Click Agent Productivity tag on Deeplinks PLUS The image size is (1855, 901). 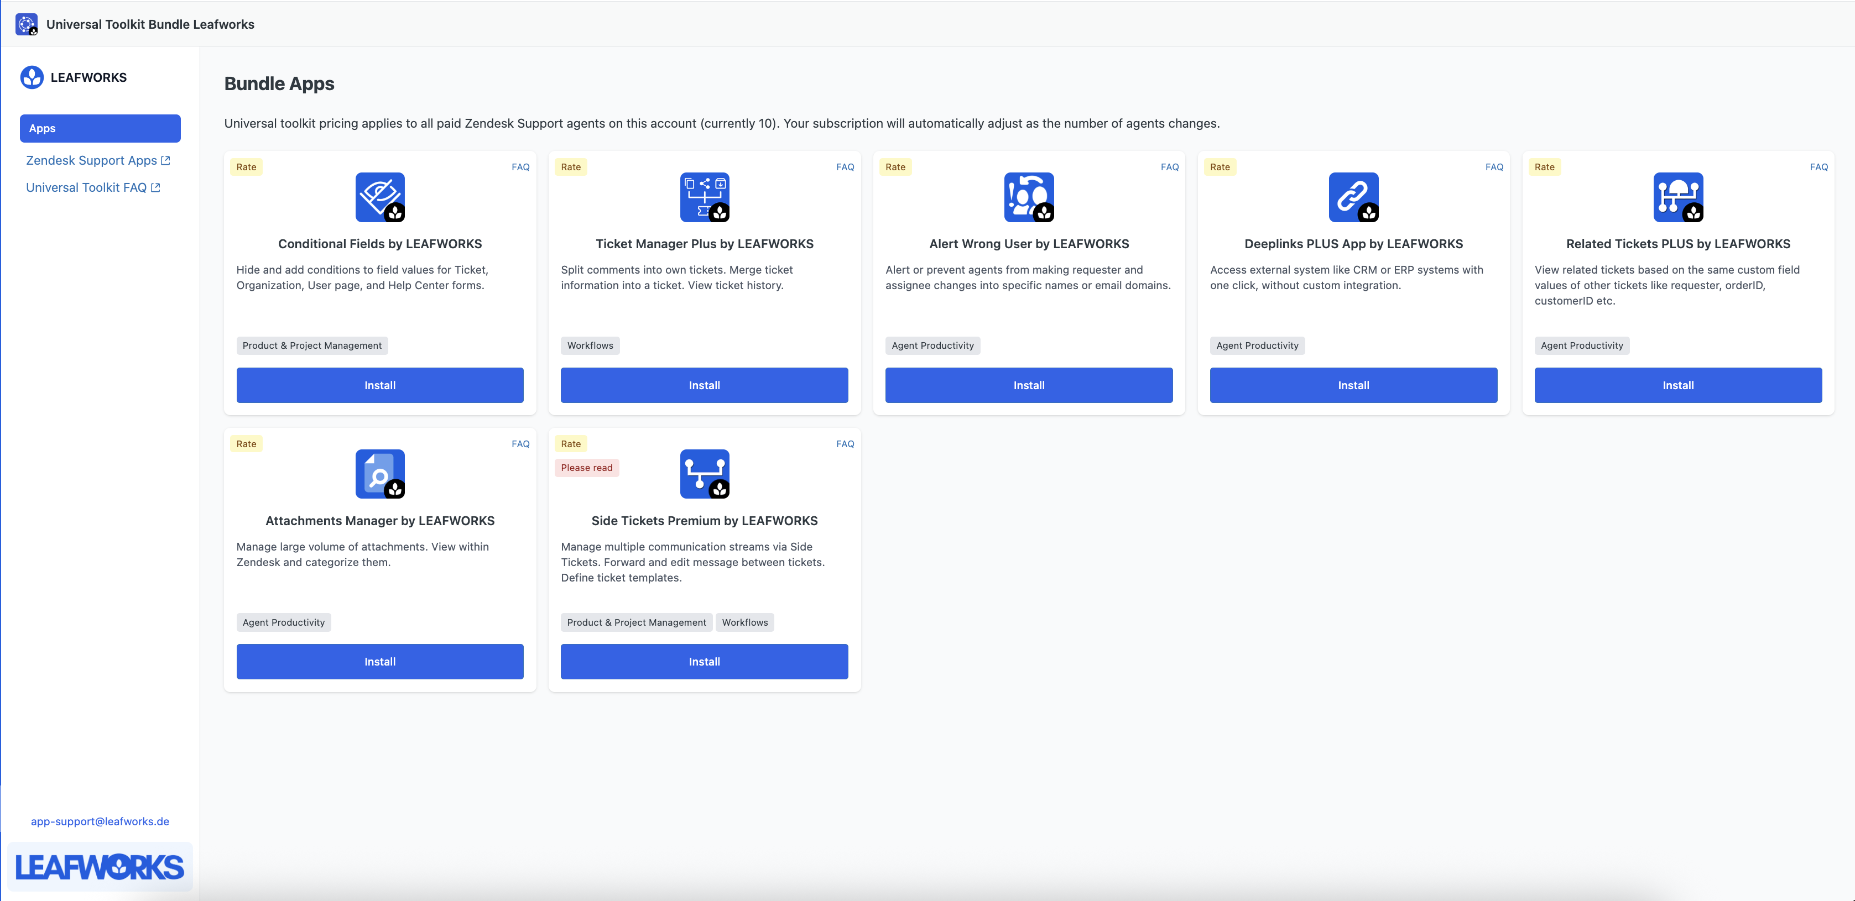tap(1257, 345)
